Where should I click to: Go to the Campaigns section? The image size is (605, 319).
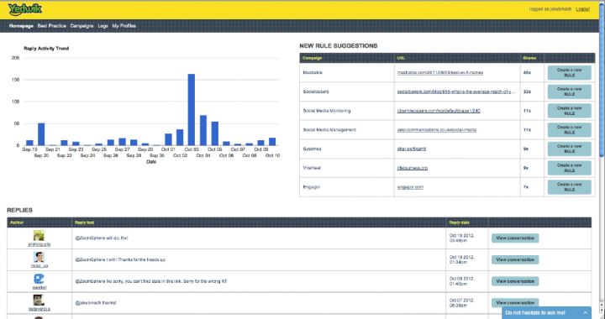pos(82,26)
